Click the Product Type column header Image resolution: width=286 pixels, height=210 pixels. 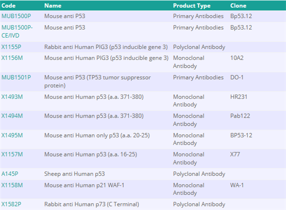(x=192, y=6)
